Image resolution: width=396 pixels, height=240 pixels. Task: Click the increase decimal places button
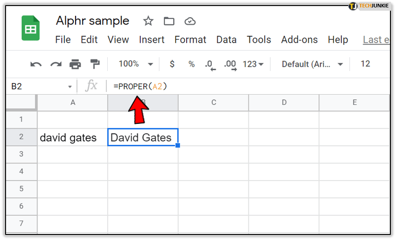pyautogui.click(x=230, y=65)
